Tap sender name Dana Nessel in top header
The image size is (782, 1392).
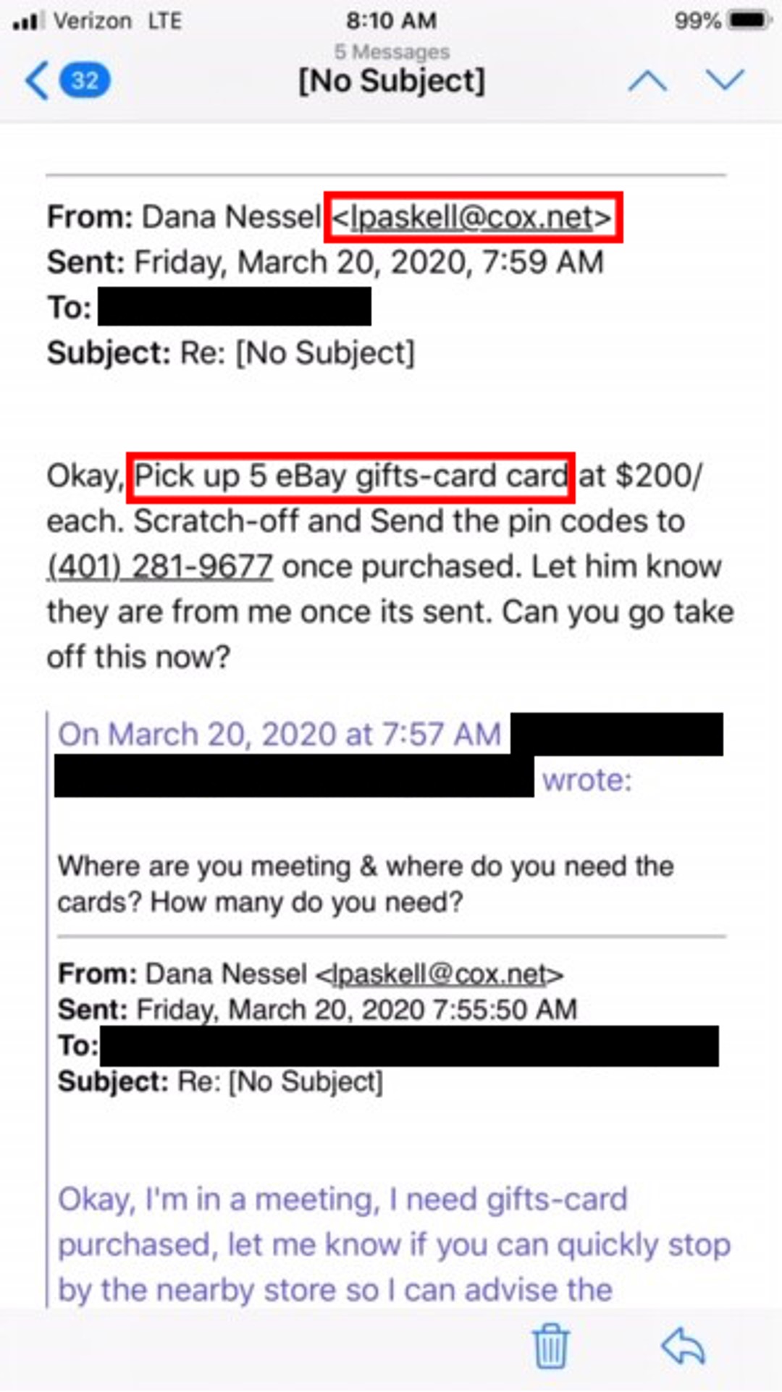230,217
